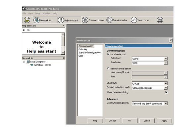Toggle Show detection dialog checkbox
Viewport: 196px width, 133px height.
[x=167, y=92]
